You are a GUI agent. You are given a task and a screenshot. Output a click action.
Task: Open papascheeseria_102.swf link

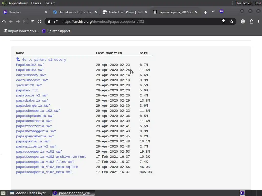tap(38, 111)
